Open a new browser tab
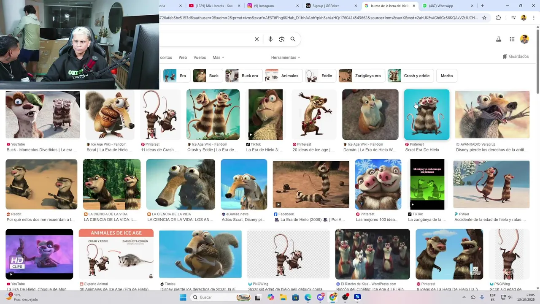Viewport: 540px width, 304px height. click(x=482, y=6)
